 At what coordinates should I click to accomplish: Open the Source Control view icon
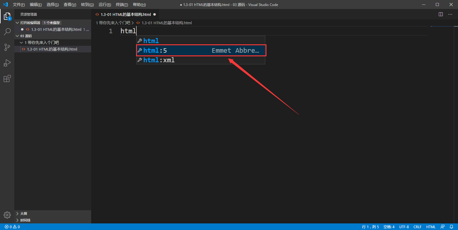tap(7, 47)
